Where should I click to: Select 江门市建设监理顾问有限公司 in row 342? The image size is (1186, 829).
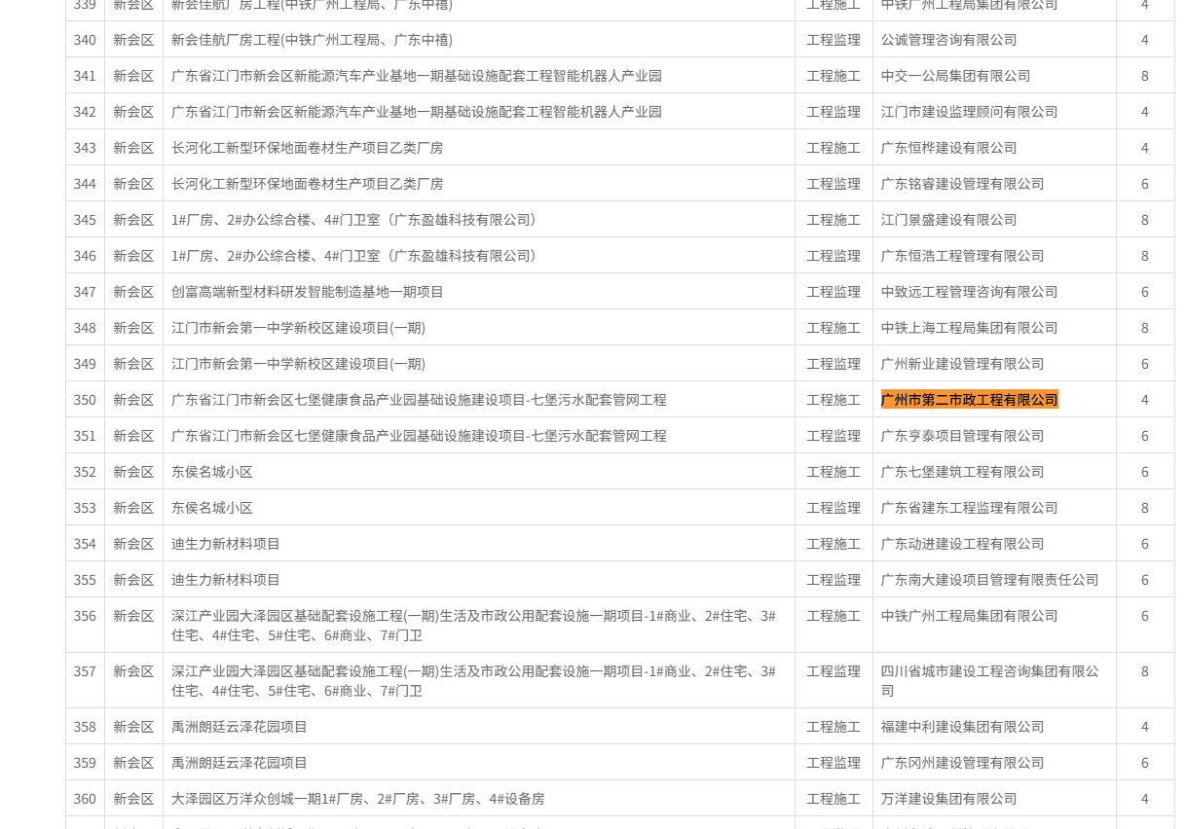pos(969,112)
